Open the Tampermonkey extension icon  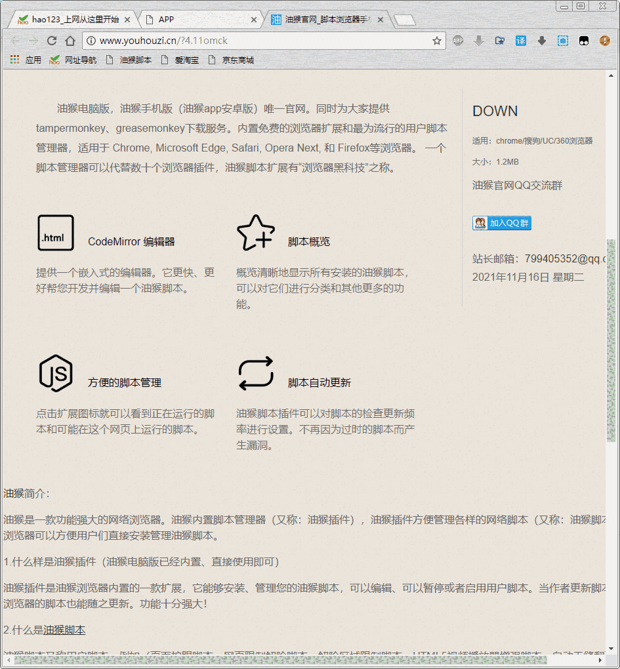(x=583, y=41)
